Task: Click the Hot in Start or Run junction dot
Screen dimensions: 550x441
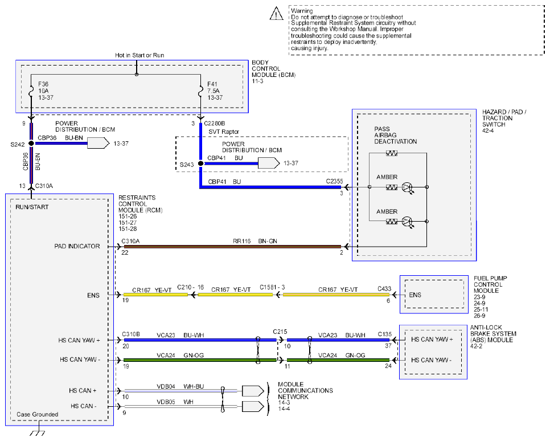Action: [x=137, y=75]
